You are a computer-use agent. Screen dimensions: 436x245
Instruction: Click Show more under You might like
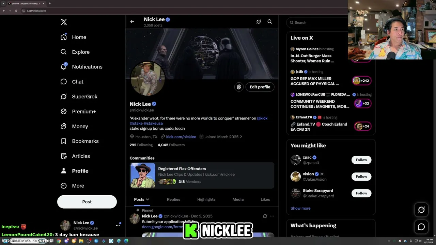tap(300, 208)
